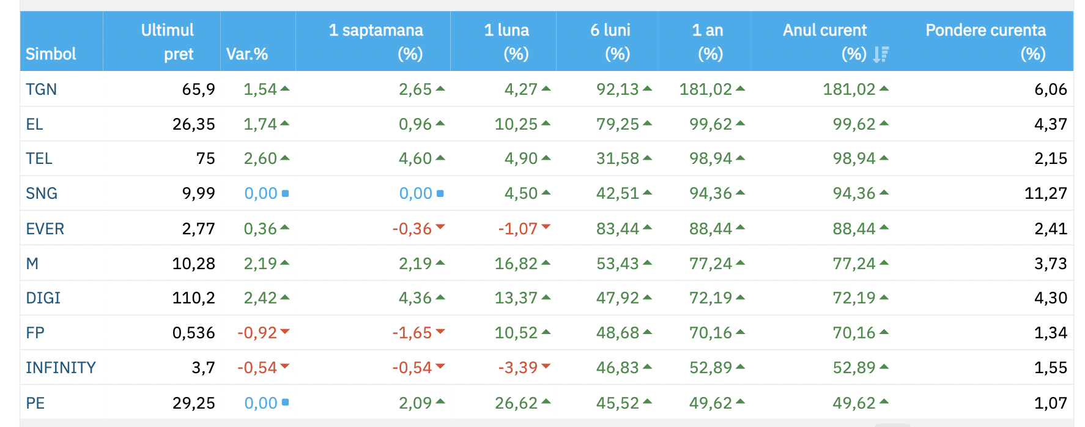Screen dimensions: 1085x427
Task: Click the 1 luna (%) header
Action: pyautogui.click(x=506, y=42)
